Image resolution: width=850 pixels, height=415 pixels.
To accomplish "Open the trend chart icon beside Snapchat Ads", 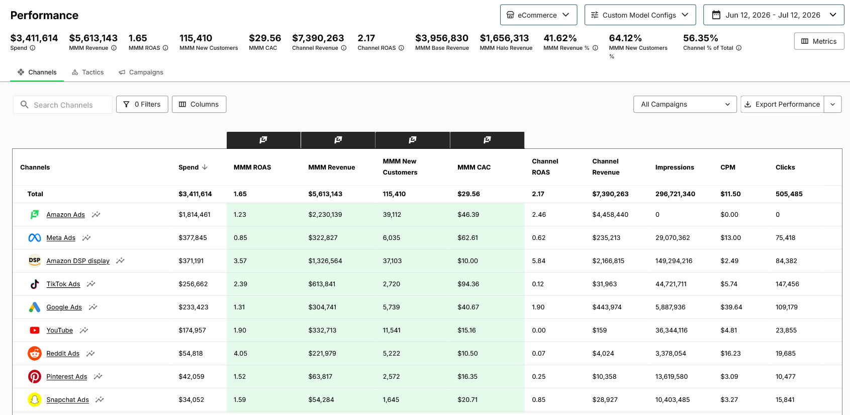I will (100, 400).
